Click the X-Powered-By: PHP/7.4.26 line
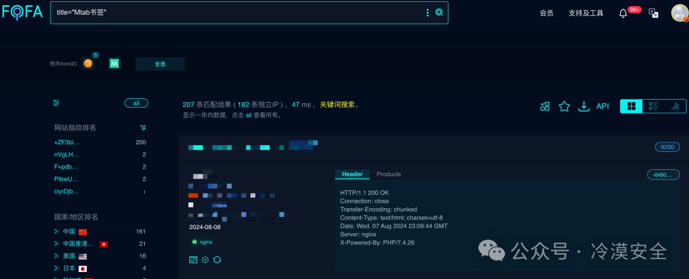 [377, 243]
